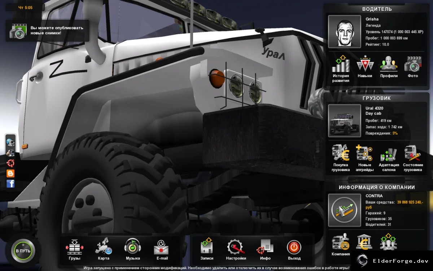Open the Компания company manager
433x271 pixels.
(341, 245)
